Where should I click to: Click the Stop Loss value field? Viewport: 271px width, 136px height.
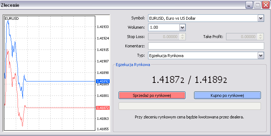[164, 37]
